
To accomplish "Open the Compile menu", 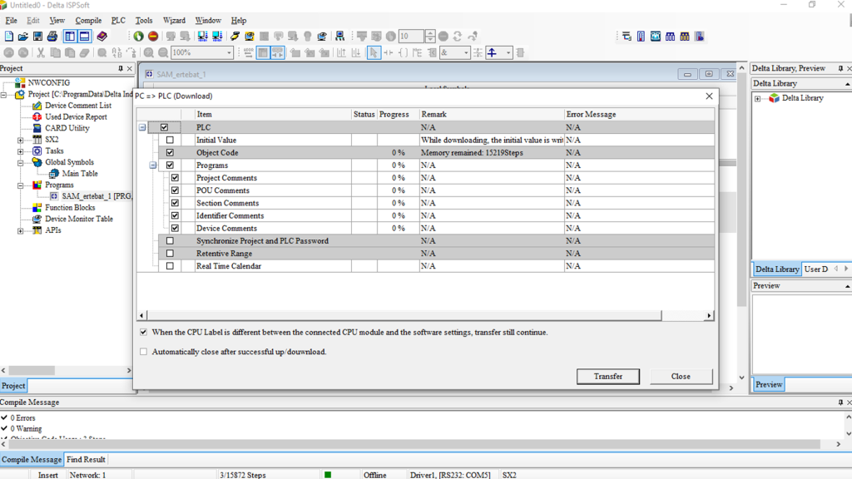I will tap(88, 21).
